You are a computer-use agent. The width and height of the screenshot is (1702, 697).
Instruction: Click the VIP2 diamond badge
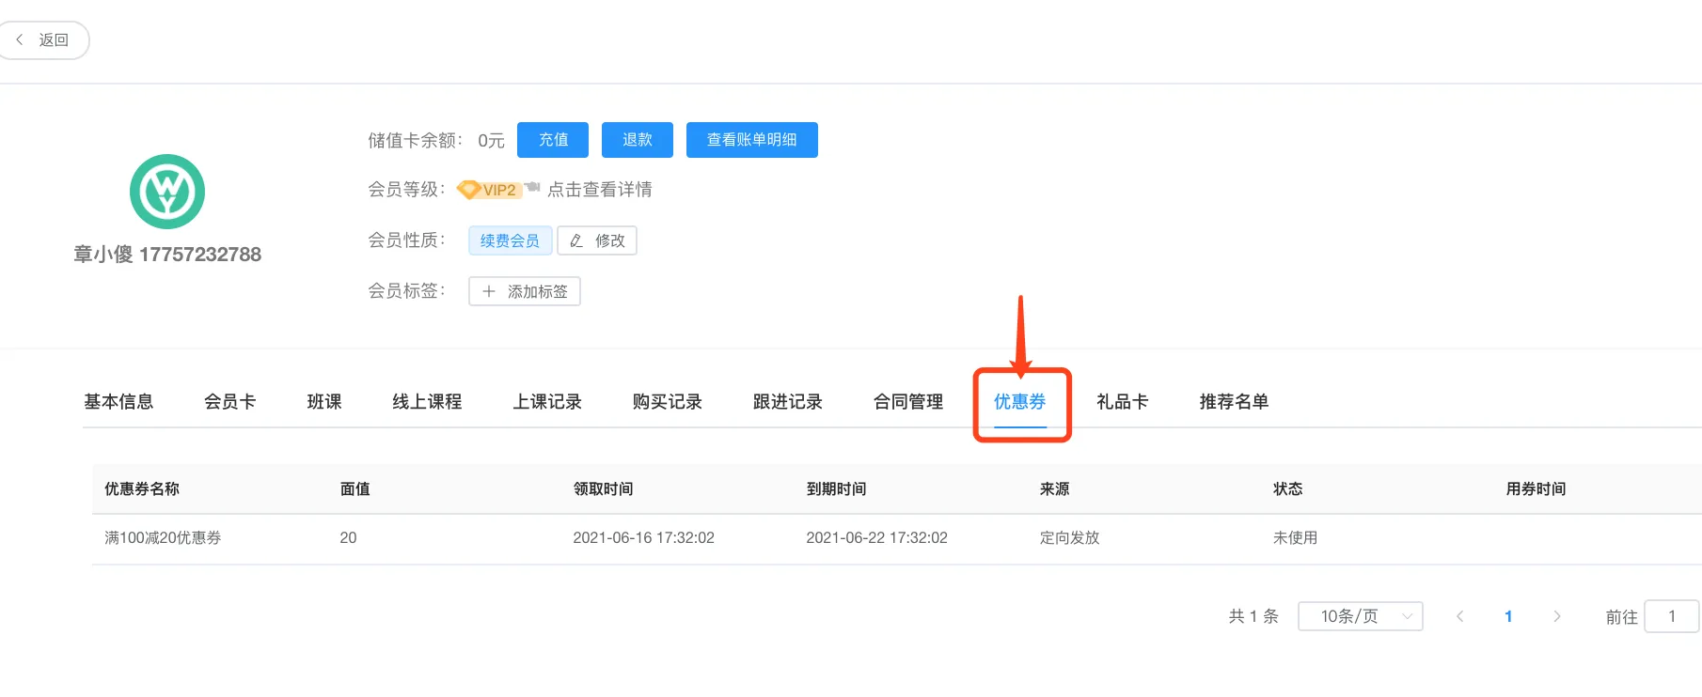pos(488,190)
